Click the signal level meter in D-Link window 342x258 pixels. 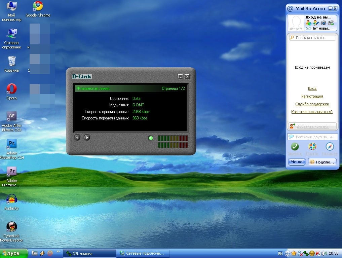[173, 142]
